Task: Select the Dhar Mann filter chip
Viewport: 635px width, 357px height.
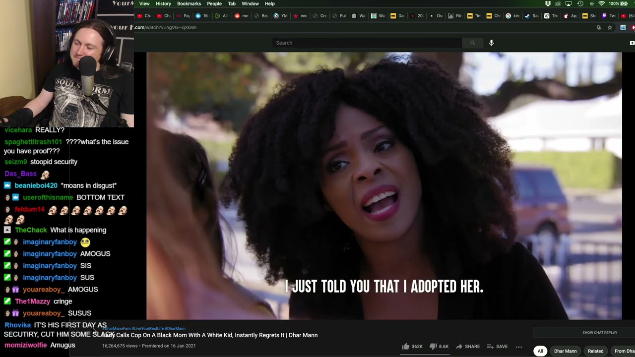Action: (x=565, y=351)
